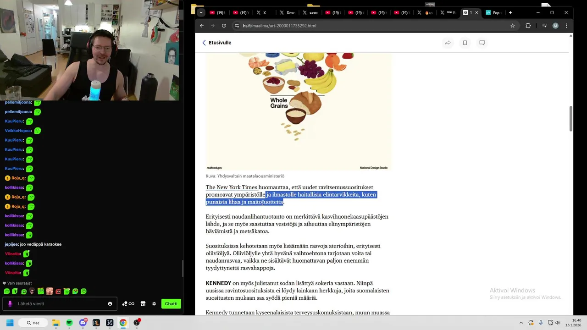The image size is (587, 330).
Task: Reload the hs.fi page
Action: [224, 26]
